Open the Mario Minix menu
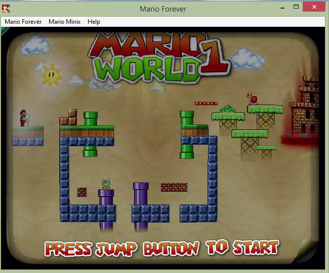329x273 pixels. [64, 22]
